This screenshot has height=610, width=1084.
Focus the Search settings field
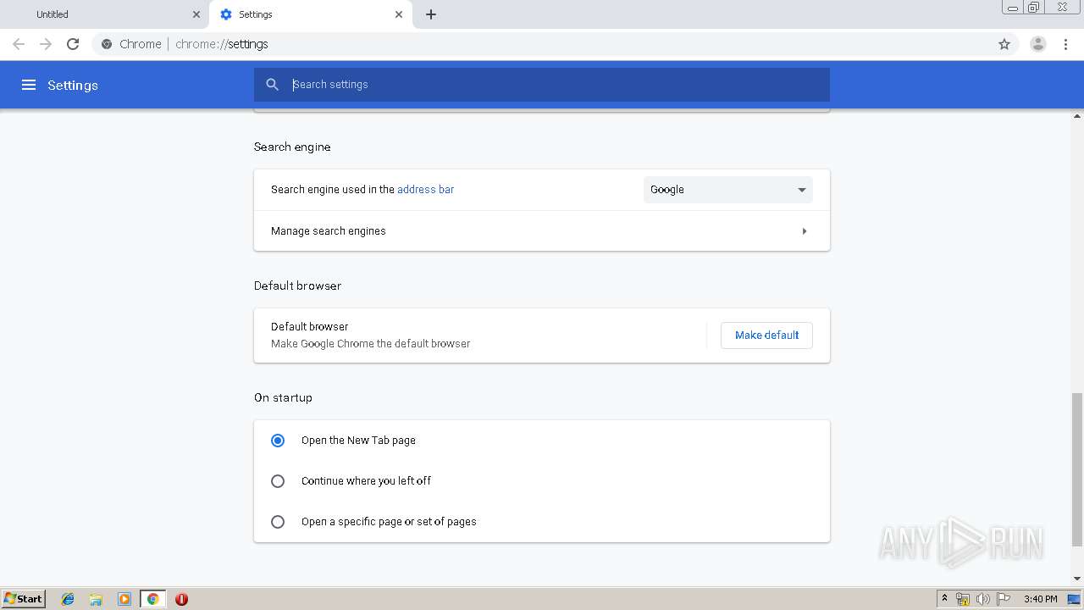(x=542, y=85)
